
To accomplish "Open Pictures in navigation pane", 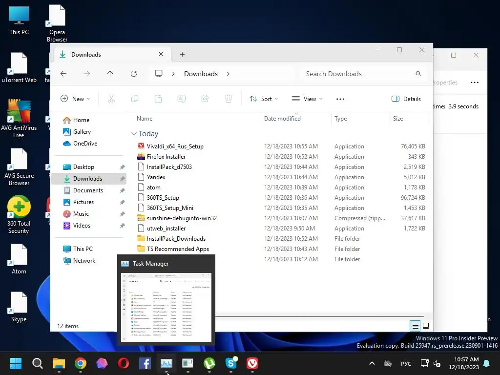I will coord(79,202).
